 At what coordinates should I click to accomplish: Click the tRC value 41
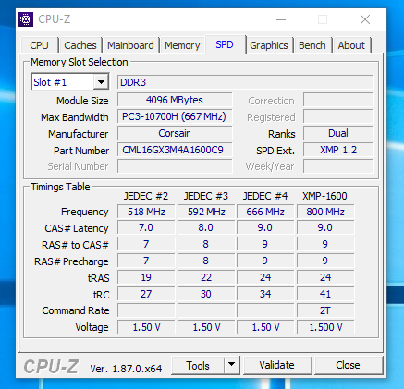pyautogui.click(x=325, y=294)
